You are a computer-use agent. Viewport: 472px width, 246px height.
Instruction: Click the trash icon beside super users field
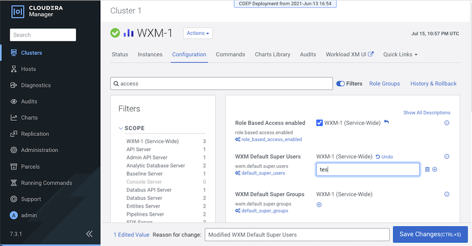(427, 169)
